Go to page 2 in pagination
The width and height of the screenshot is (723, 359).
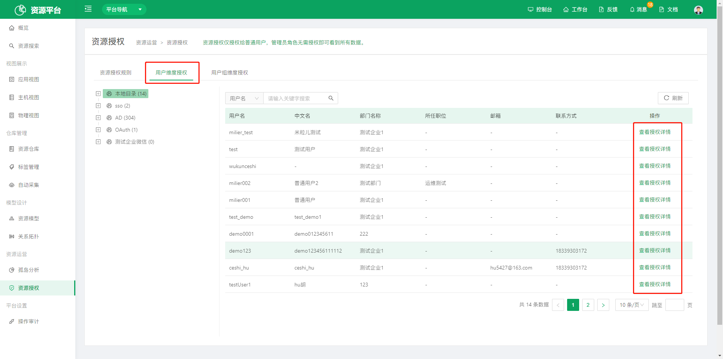588,305
